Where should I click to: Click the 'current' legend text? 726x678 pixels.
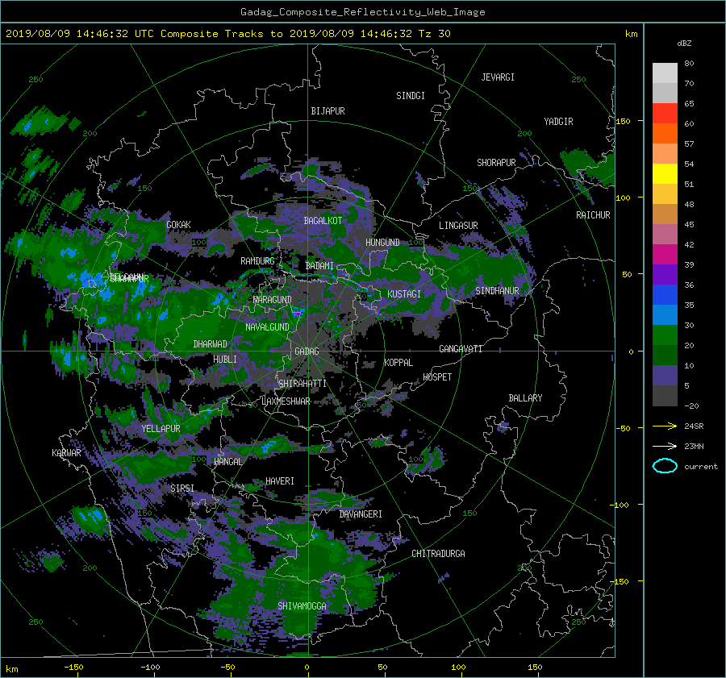tap(701, 467)
